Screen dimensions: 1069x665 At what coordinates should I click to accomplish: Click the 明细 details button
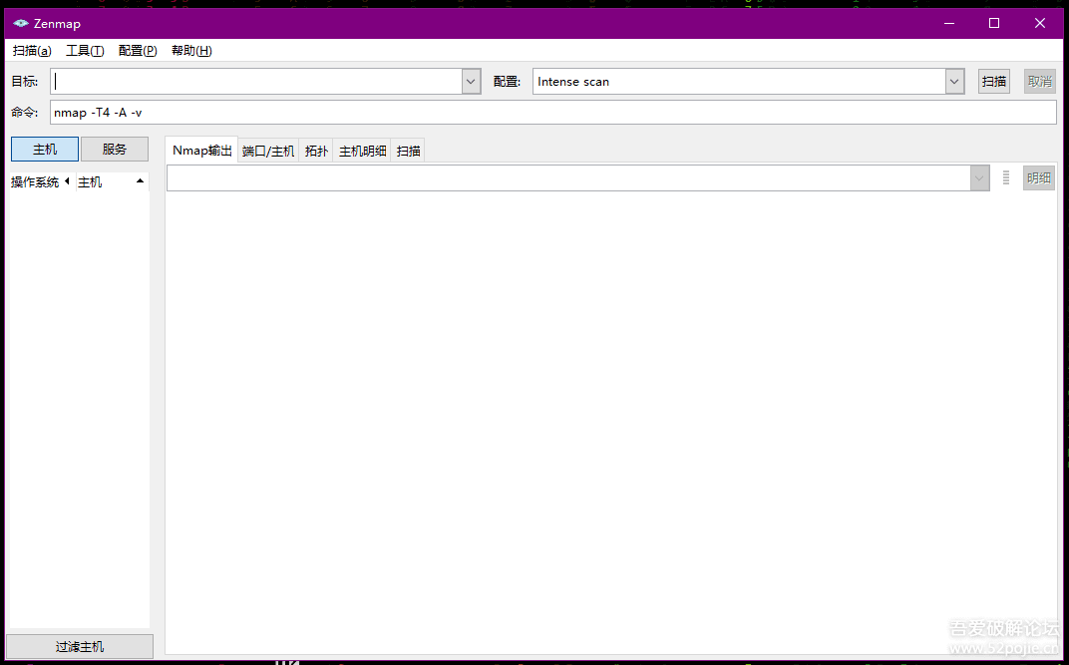click(1039, 178)
